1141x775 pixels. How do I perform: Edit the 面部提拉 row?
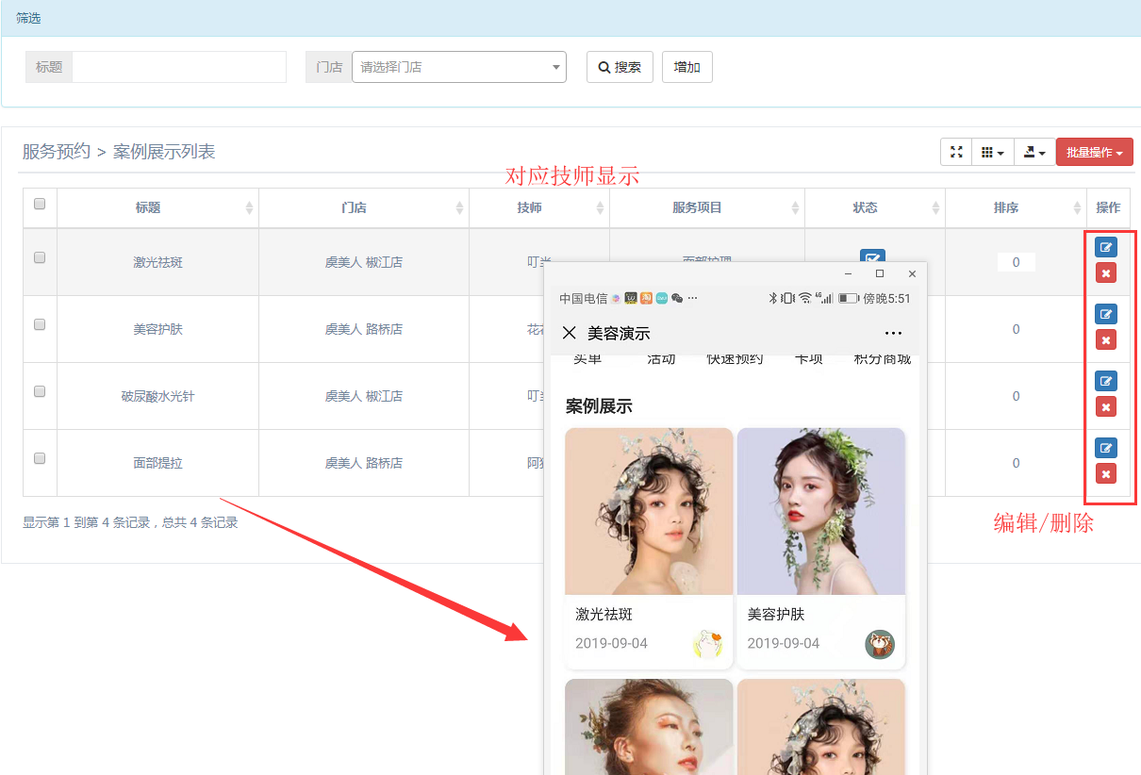(1106, 448)
